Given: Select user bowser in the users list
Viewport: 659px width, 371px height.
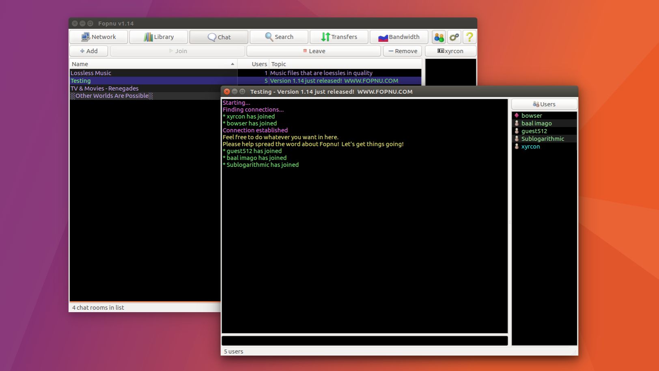Looking at the screenshot, I should [532, 116].
